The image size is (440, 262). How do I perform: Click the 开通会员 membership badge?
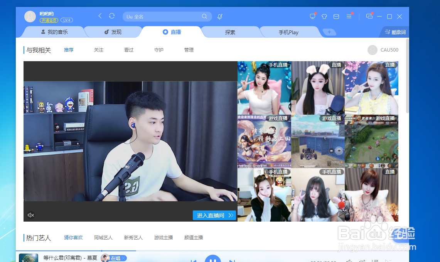pos(49,20)
